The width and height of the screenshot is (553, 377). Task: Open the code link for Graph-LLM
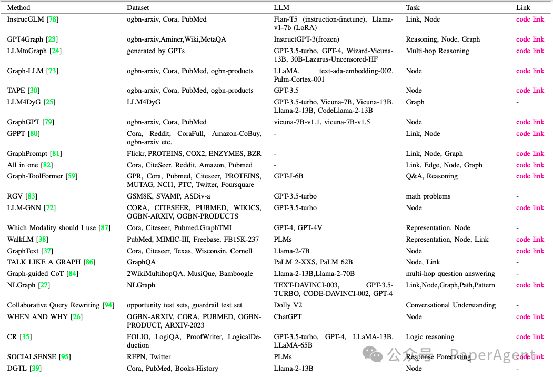pos(530,71)
